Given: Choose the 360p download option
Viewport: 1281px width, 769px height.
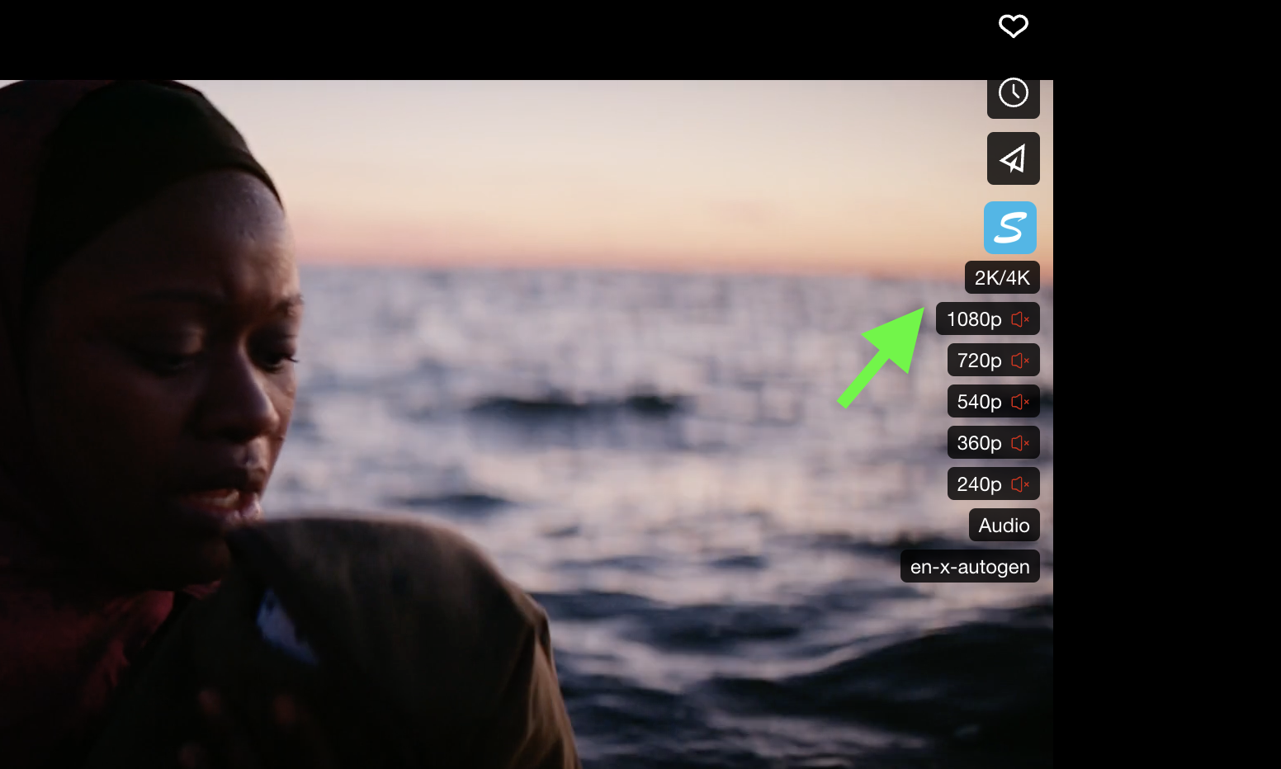Looking at the screenshot, I should click(994, 442).
